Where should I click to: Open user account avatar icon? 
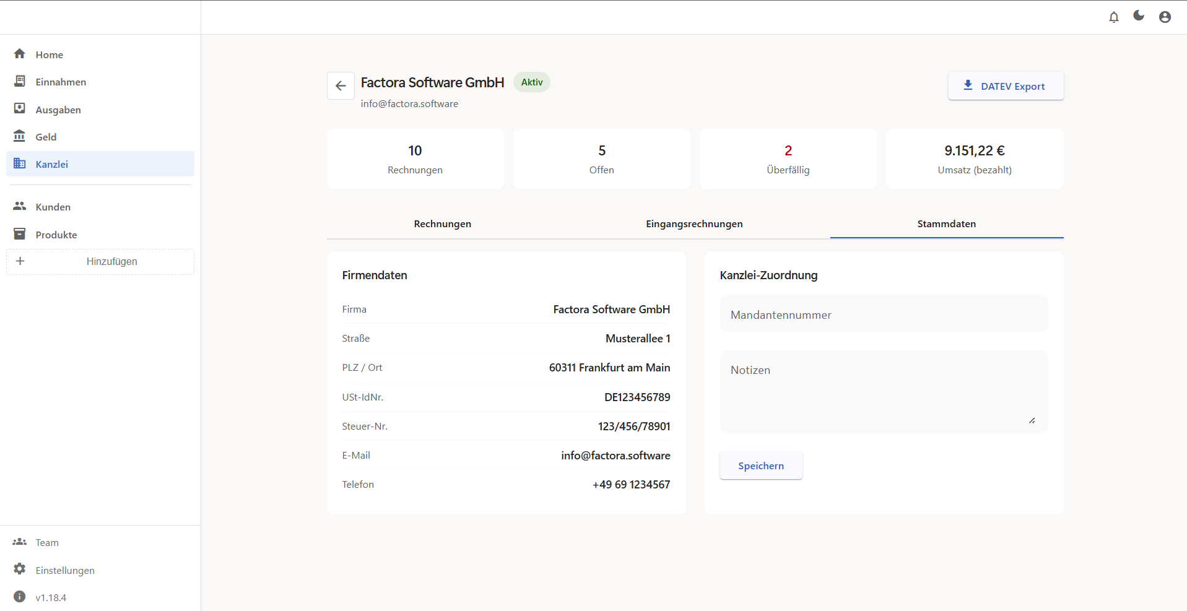[1165, 17]
